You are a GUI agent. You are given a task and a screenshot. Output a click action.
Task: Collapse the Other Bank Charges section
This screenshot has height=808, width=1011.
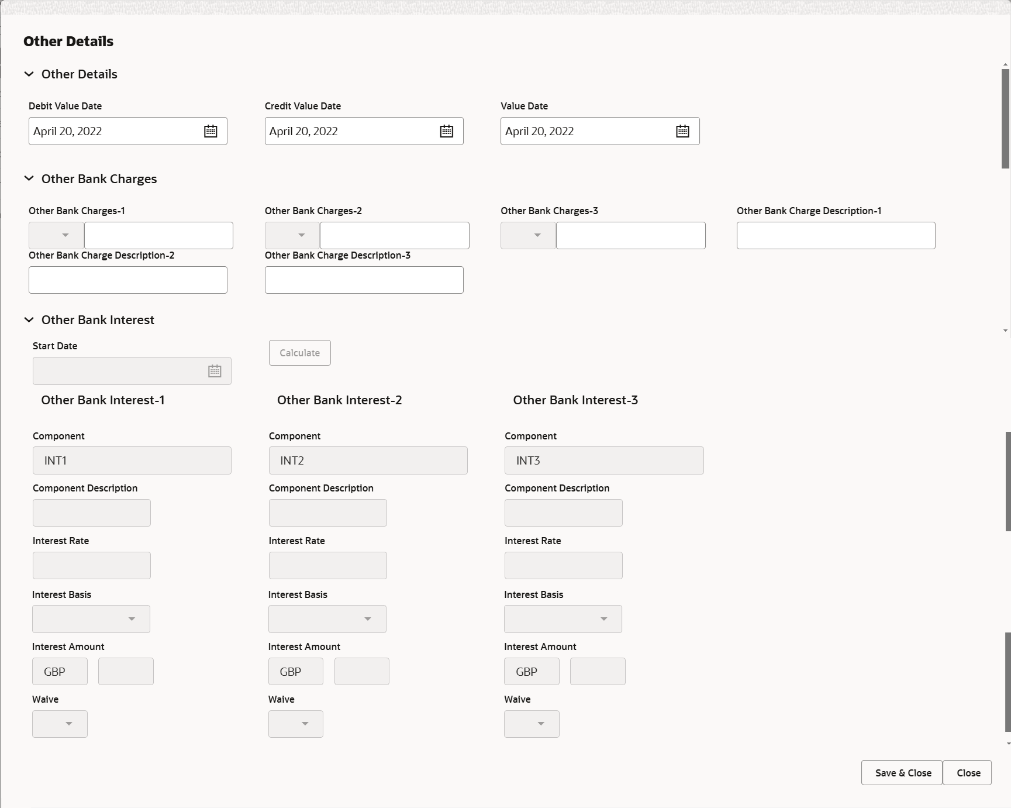(29, 179)
